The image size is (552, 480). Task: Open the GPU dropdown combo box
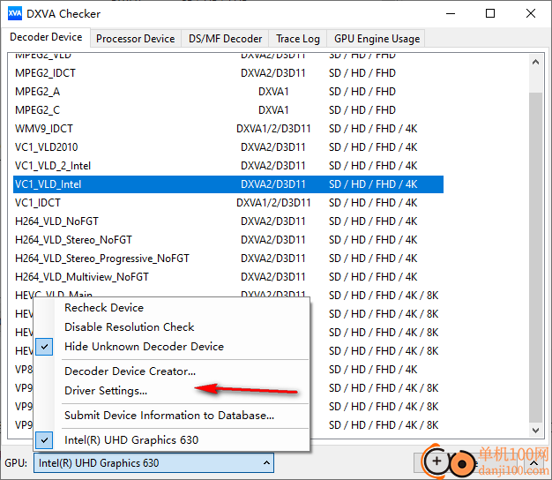tap(153, 462)
